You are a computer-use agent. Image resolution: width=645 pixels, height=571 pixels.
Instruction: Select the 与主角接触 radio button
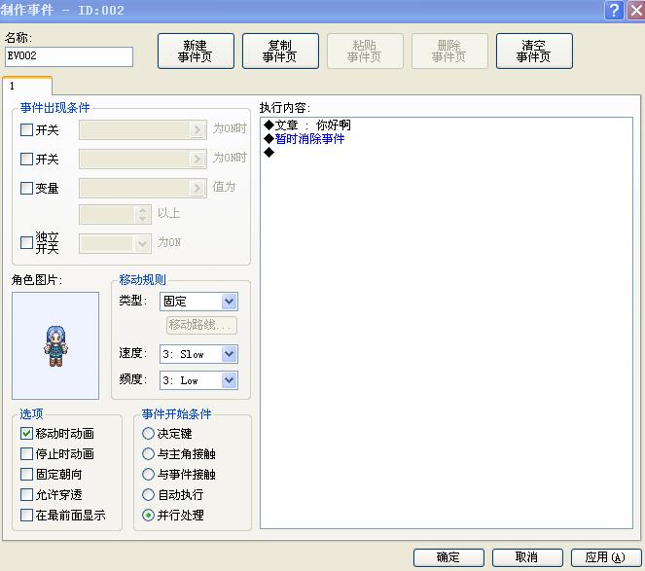(x=148, y=453)
